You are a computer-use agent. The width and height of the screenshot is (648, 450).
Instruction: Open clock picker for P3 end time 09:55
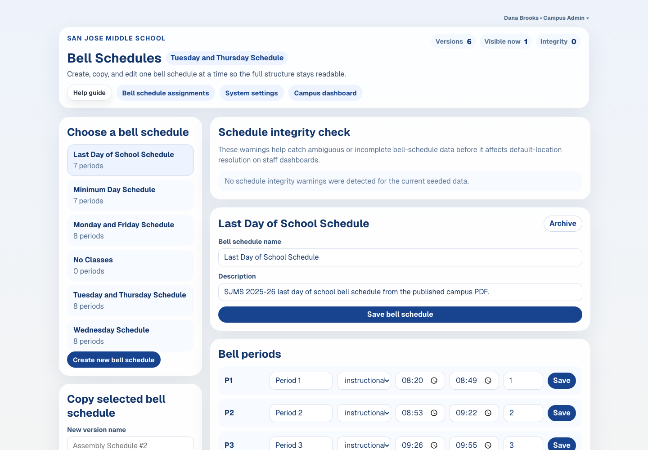(x=488, y=445)
